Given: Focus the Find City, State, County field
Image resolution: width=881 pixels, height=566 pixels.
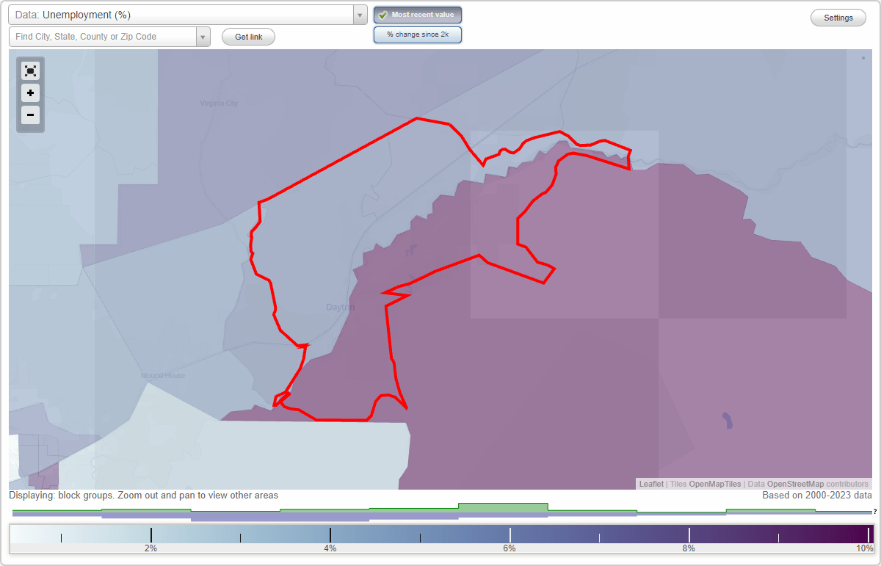Looking at the screenshot, I should pos(103,37).
